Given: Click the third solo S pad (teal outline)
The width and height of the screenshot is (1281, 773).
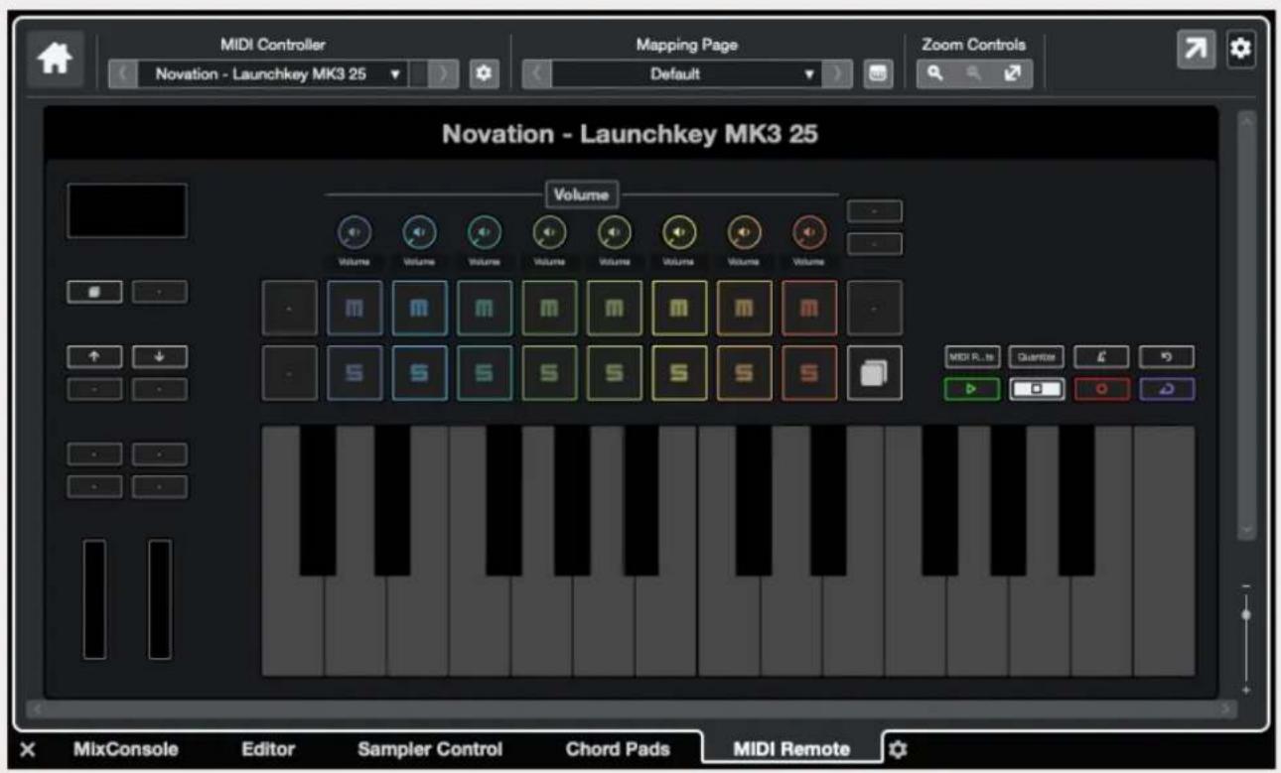Looking at the screenshot, I should click(485, 373).
